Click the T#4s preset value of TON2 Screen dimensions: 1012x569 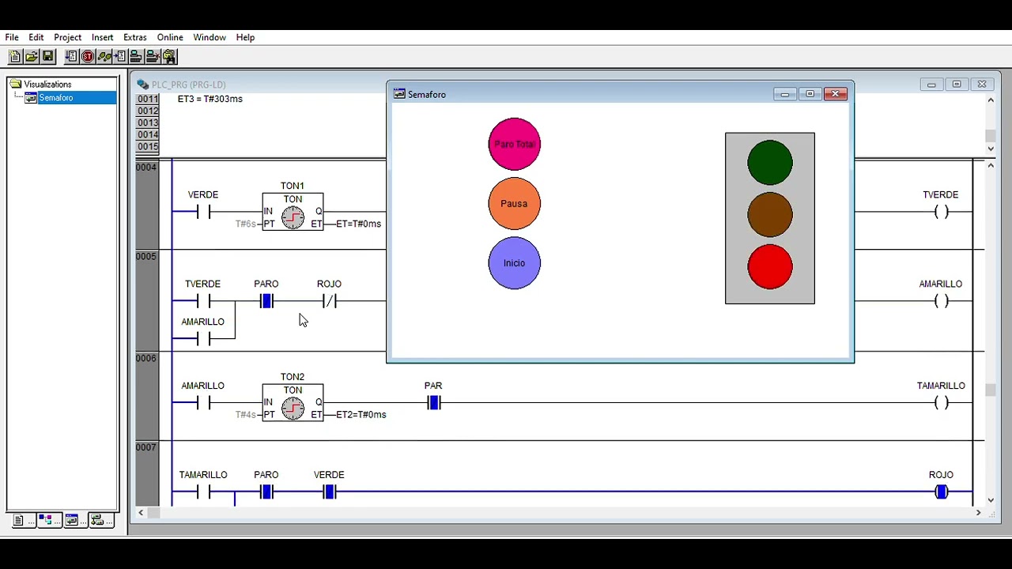tap(246, 415)
